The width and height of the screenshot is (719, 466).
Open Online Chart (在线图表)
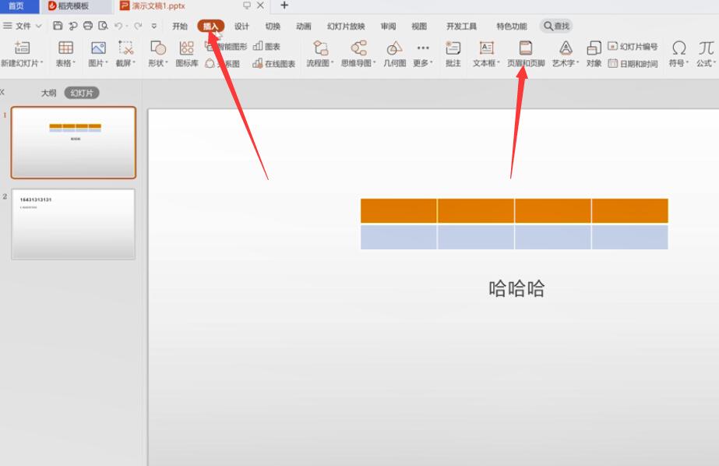[x=273, y=63]
